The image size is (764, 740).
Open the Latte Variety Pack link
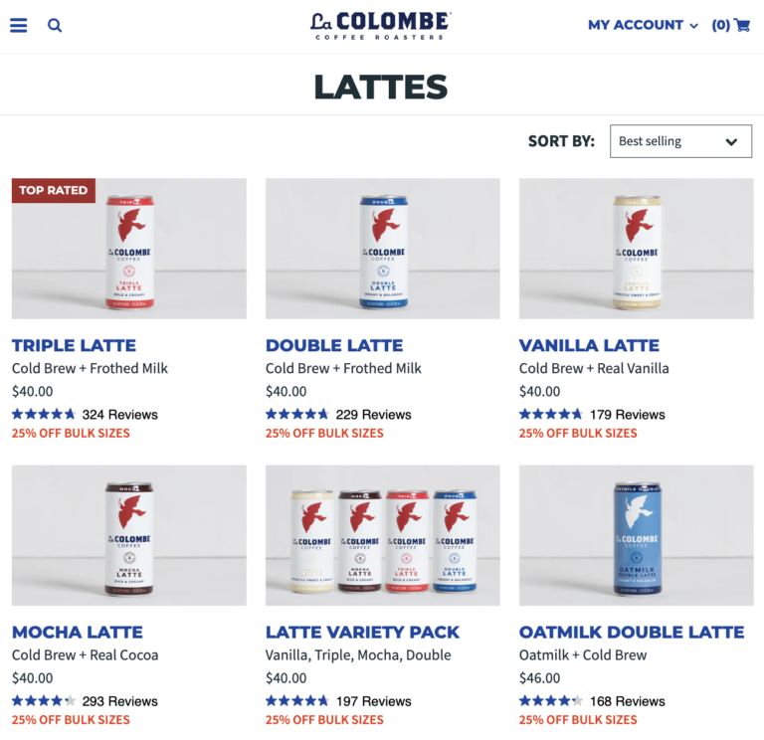click(x=362, y=632)
